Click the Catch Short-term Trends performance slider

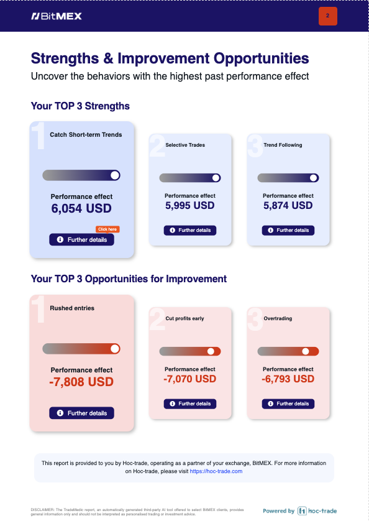pyautogui.click(x=81, y=175)
